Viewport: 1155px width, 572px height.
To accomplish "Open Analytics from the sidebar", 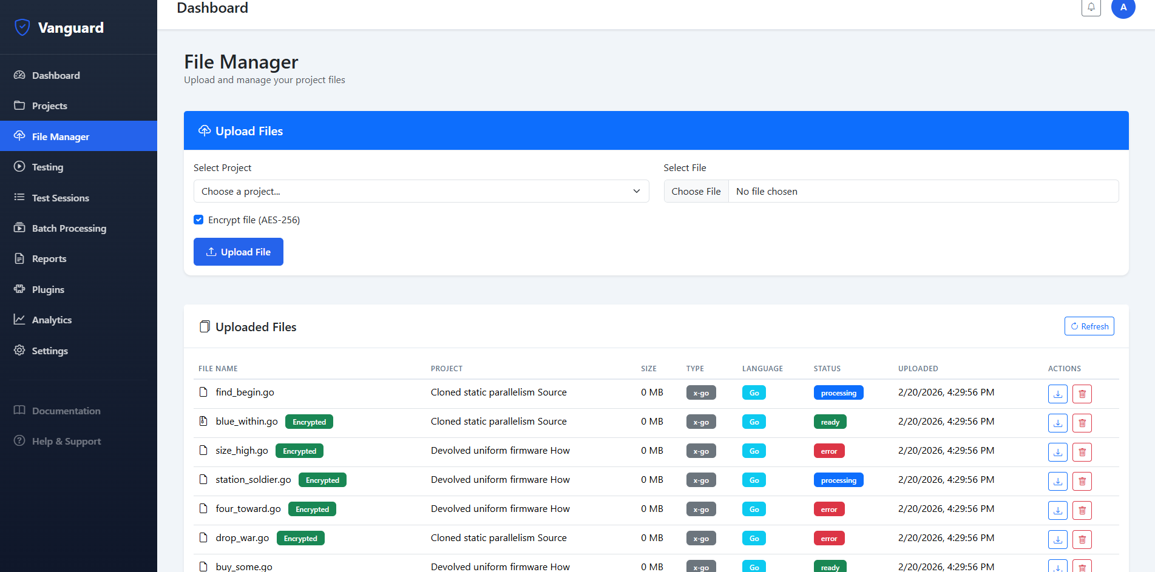I will [52, 320].
